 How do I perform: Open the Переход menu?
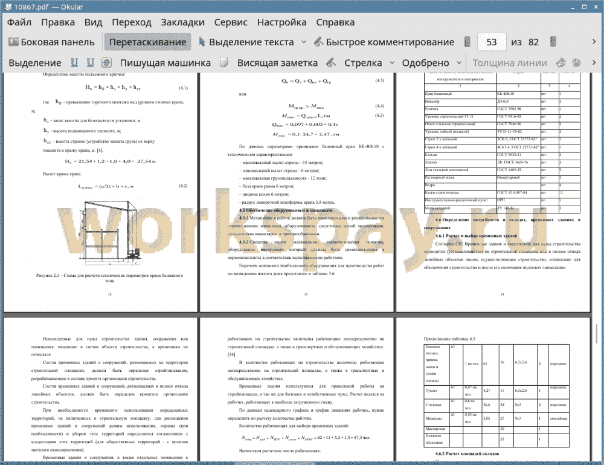point(131,22)
